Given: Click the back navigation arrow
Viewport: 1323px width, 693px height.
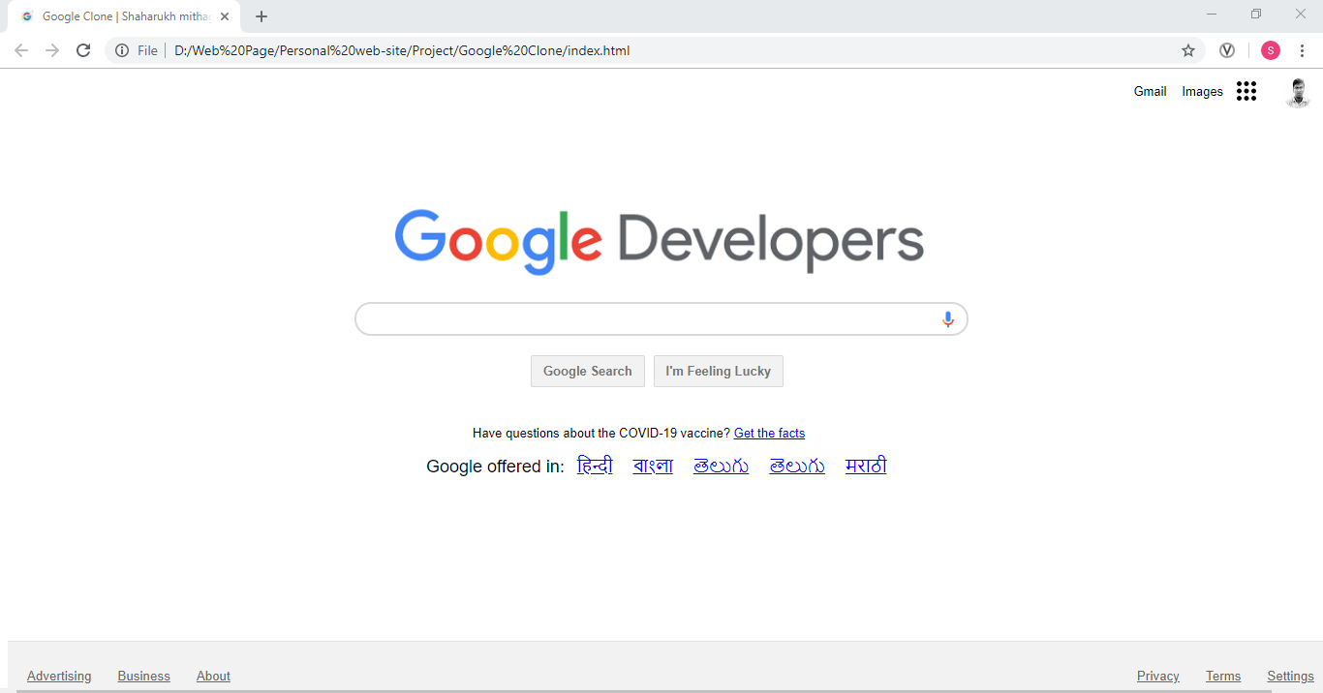Looking at the screenshot, I should click(21, 50).
